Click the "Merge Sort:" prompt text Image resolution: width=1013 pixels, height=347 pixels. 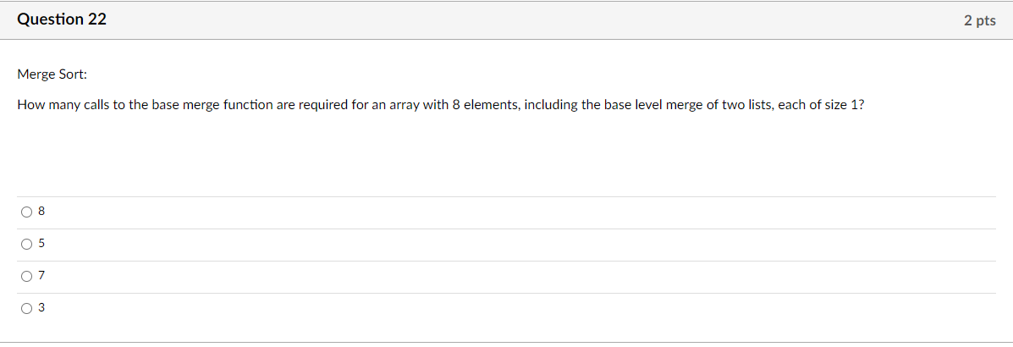pyautogui.click(x=52, y=75)
